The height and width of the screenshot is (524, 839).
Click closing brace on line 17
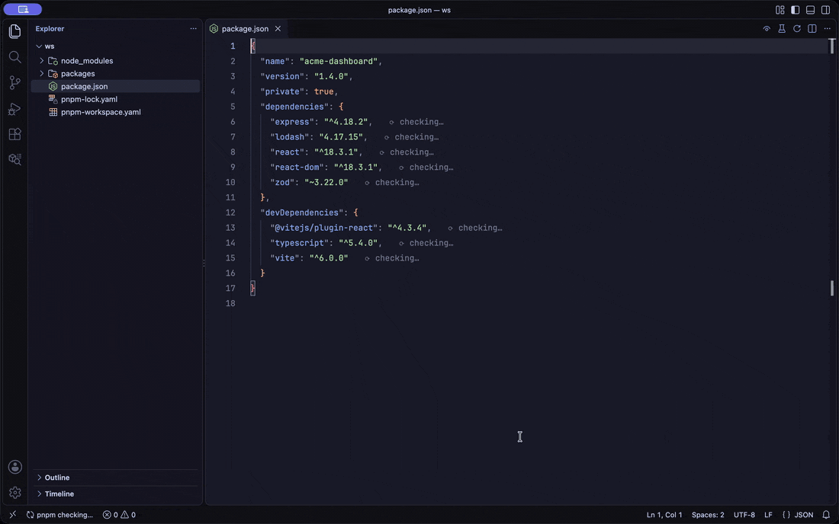253,289
